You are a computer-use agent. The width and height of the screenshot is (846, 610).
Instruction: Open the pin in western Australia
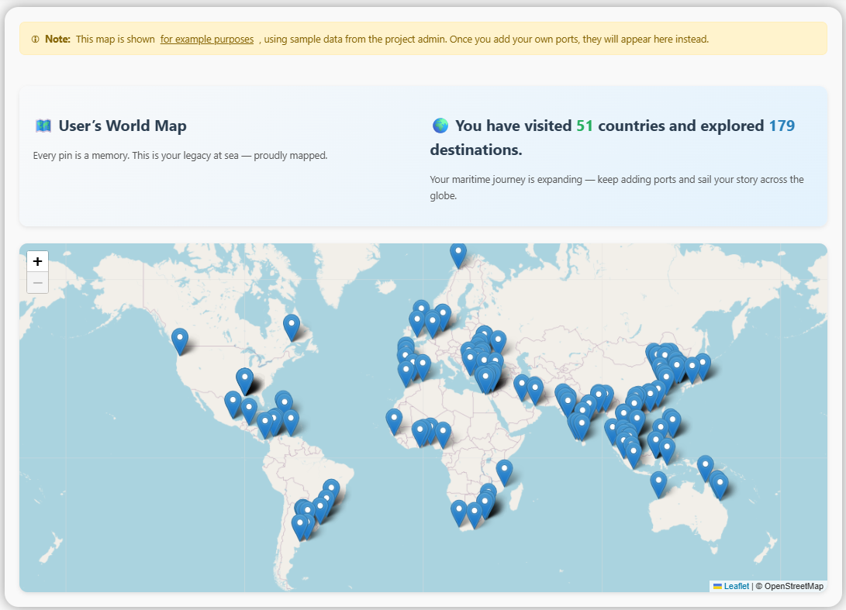pos(658,483)
